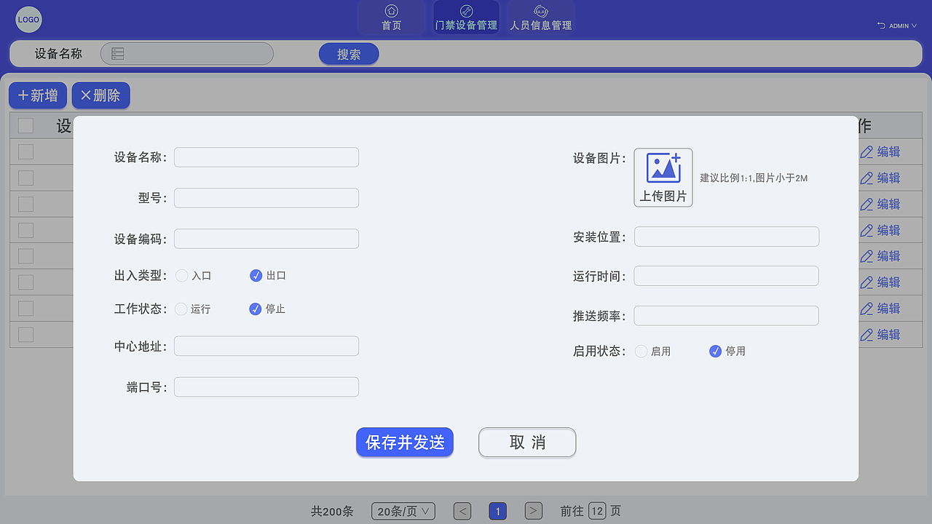Viewport: 932px width, 524px height.
Task: Open the 20条/页 page size dropdown
Action: (x=403, y=511)
